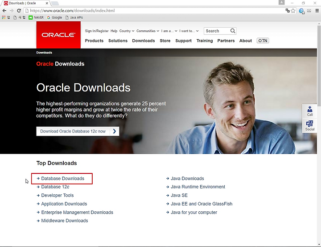The image size is (321, 247).
Task: Click the browser forward arrow
Action: pyautogui.click(x=12, y=11)
